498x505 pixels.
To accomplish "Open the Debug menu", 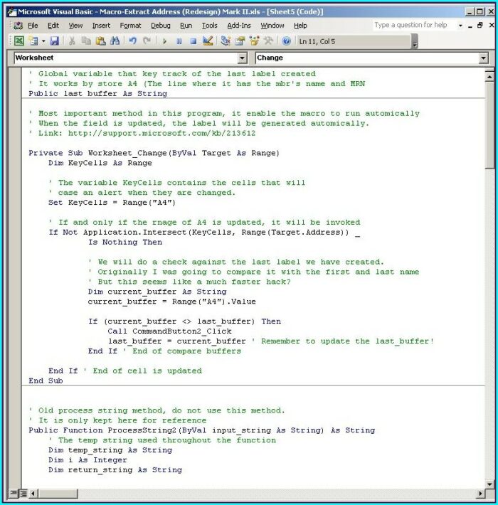I will (x=160, y=26).
